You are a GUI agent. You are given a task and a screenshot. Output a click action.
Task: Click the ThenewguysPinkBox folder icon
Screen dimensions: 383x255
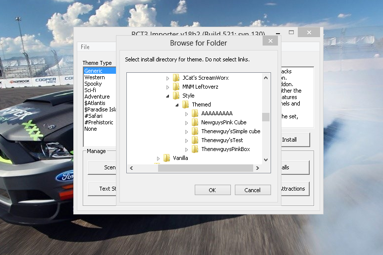pyautogui.click(x=195, y=149)
